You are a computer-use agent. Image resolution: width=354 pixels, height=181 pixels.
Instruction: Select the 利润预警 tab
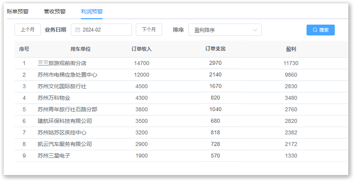(92, 11)
